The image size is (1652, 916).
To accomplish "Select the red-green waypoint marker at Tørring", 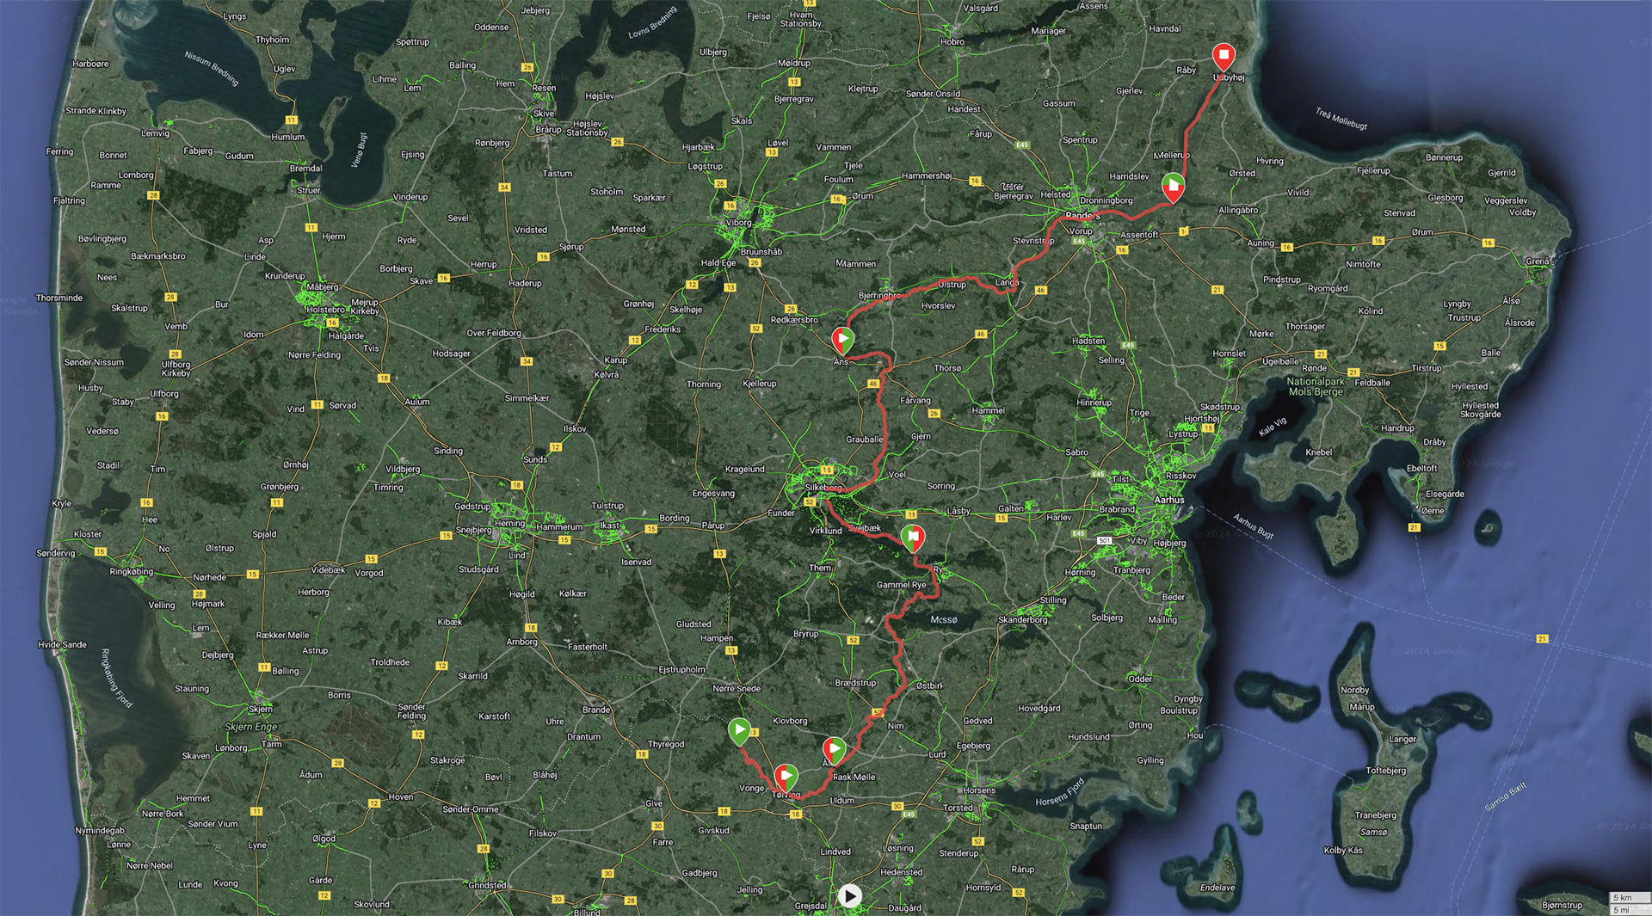I will pos(786,777).
